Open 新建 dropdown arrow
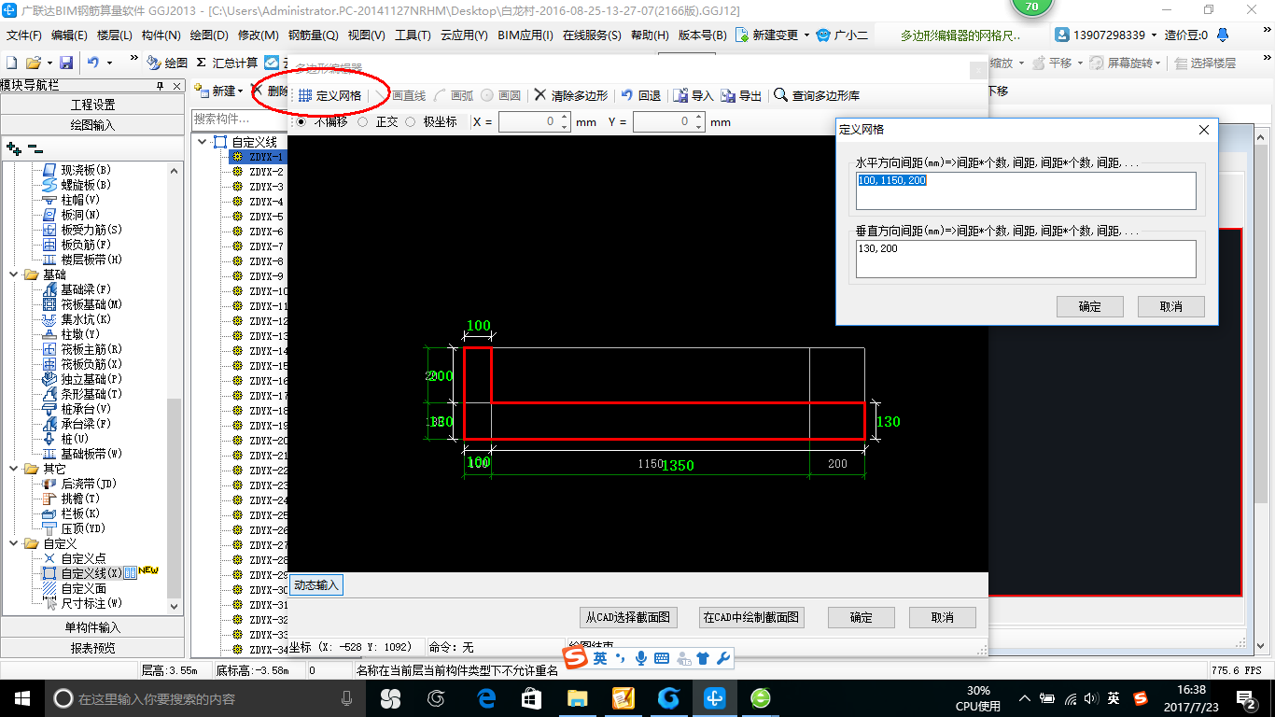The width and height of the screenshot is (1275, 717). point(241,91)
